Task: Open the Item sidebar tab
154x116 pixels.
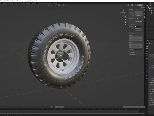Action: [x=145, y=10]
